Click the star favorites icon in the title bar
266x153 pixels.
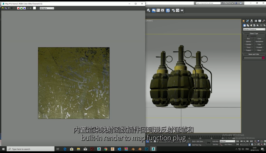pos(232,3)
